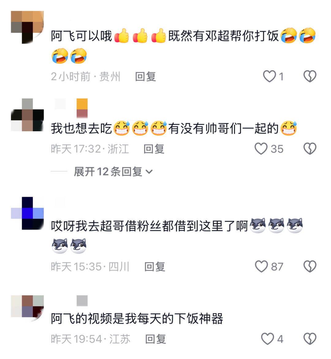
Task: Dislike the Sichuan comment with broken heart
Action: [310, 266]
